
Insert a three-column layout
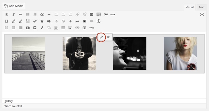point(13,28)
